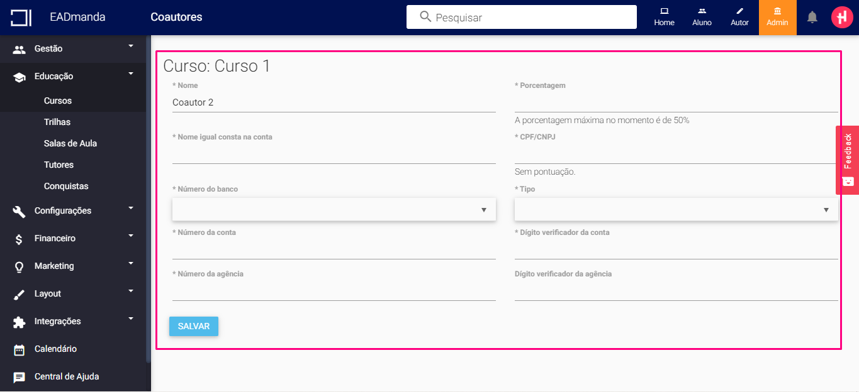Click the Configurações wrench icon
859x392 pixels.
pyautogui.click(x=20, y=211)
